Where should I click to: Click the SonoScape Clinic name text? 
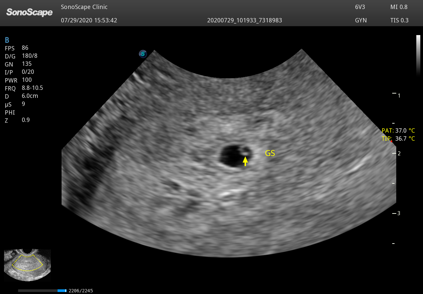point(84,7)
